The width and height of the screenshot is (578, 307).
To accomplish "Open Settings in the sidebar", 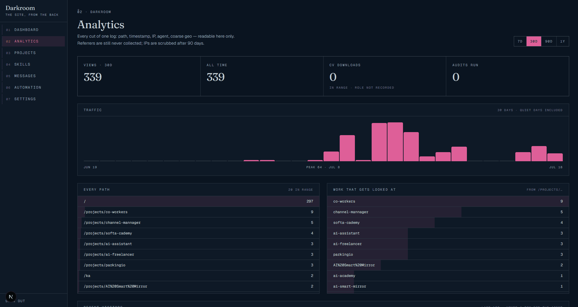I will 33,99.
